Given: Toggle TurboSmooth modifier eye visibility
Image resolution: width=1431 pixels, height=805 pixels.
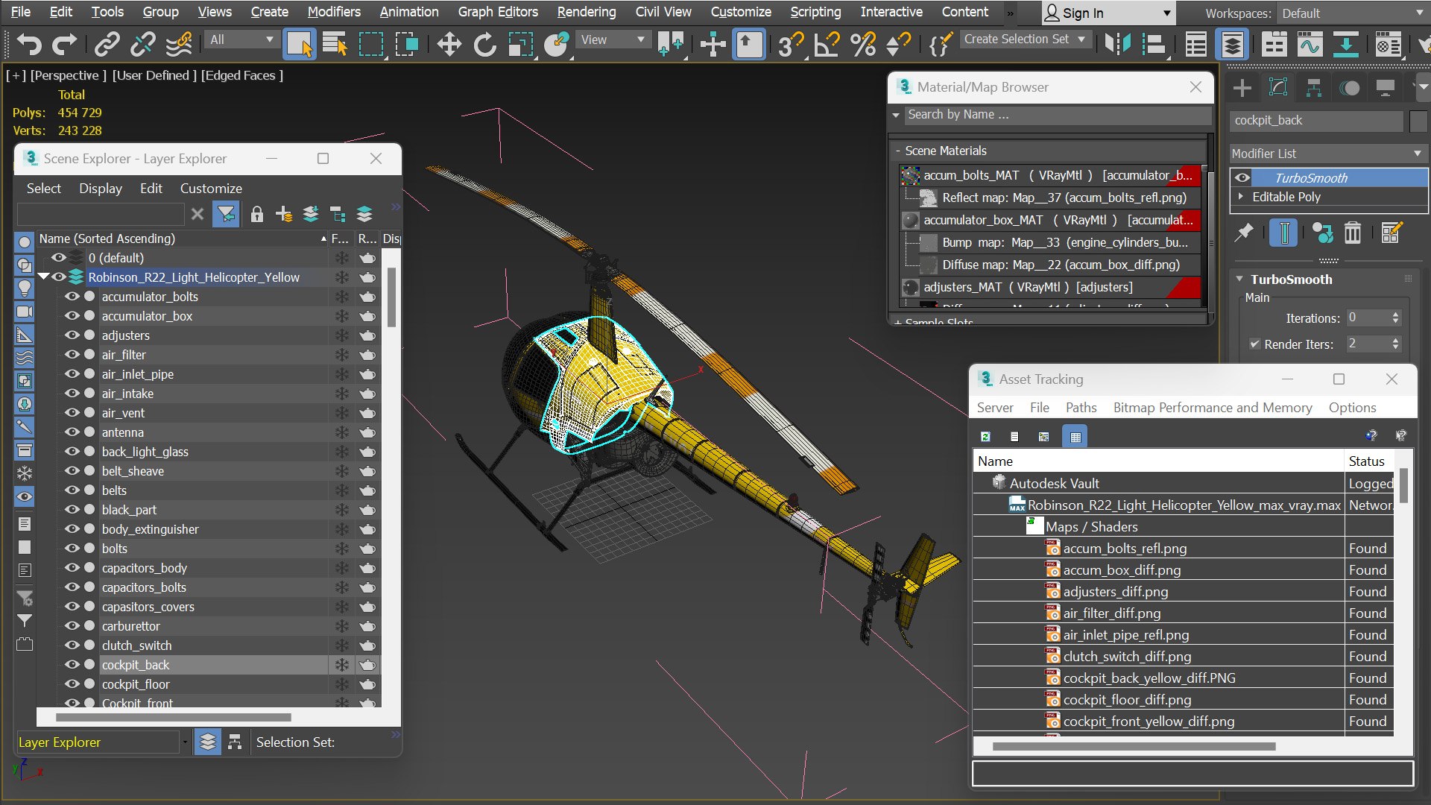Looking at the screenshot, I should tap(1242, 177).
